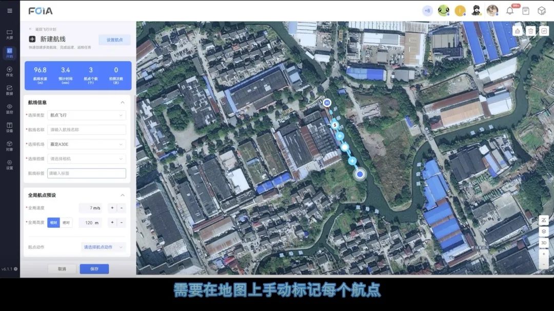Open the 作业 sidebar menu item
This screenshot has width=554, height=311.
pyautogui.click(x=9, y=71)
